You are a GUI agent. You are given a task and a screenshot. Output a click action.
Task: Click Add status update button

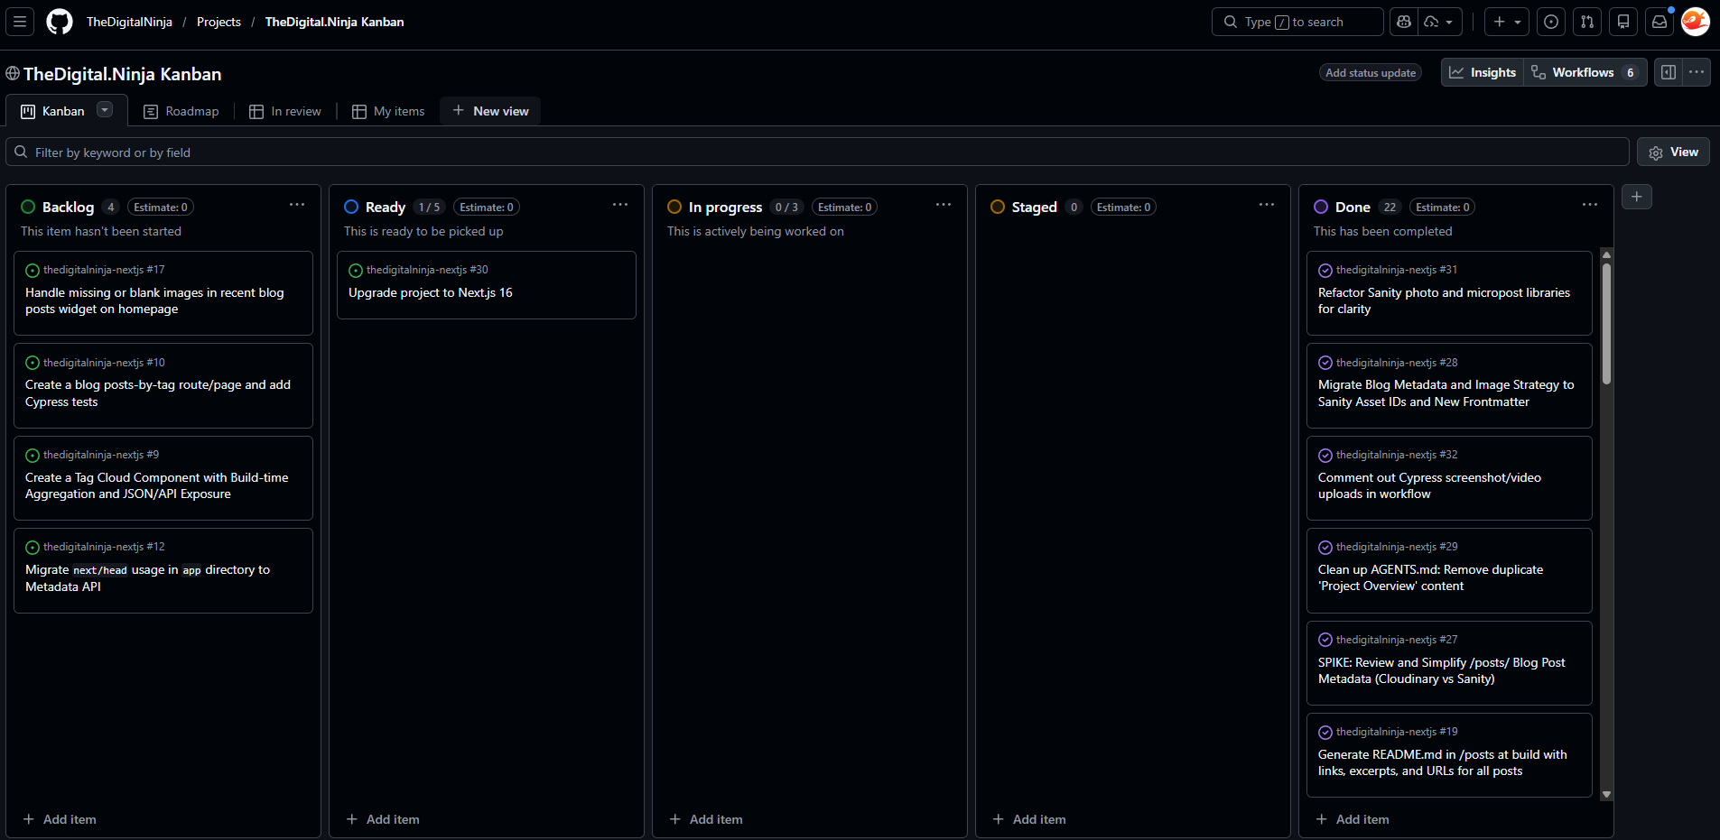tap(1371, 73)
